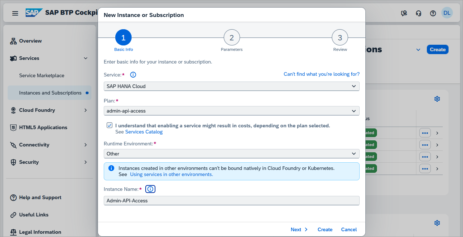Collapse the Services sidebar section chevron
Image resolution: width=463 pixels, height=237 pixels.
click(86, 58)
